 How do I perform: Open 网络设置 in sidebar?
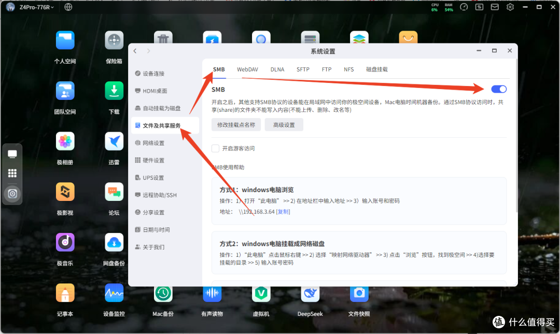(165, 143)
